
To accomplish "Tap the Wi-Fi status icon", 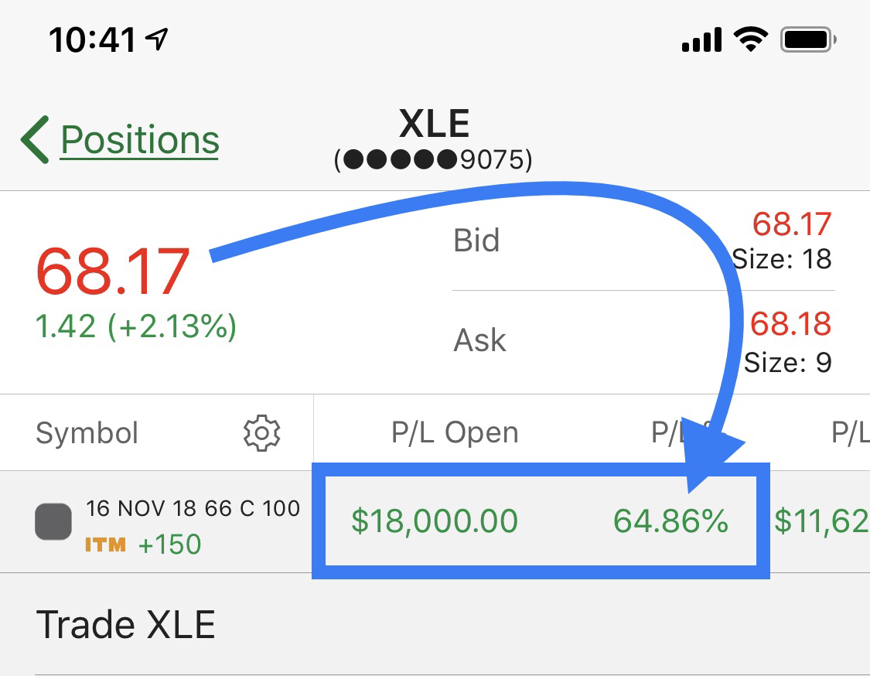I will [x=750, y=39].
